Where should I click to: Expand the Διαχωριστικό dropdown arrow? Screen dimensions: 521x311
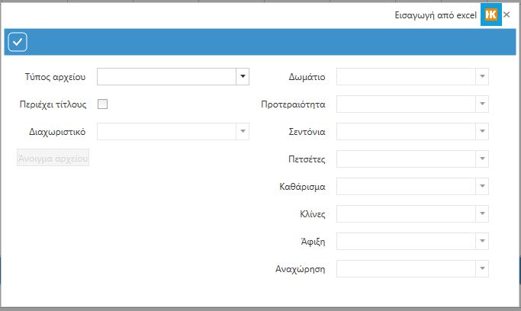coord(243,131)
